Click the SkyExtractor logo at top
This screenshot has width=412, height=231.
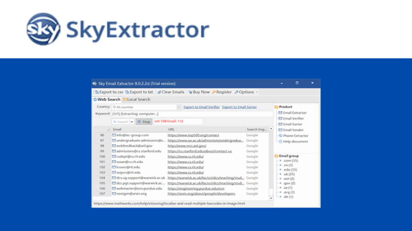tap(118, 29)
